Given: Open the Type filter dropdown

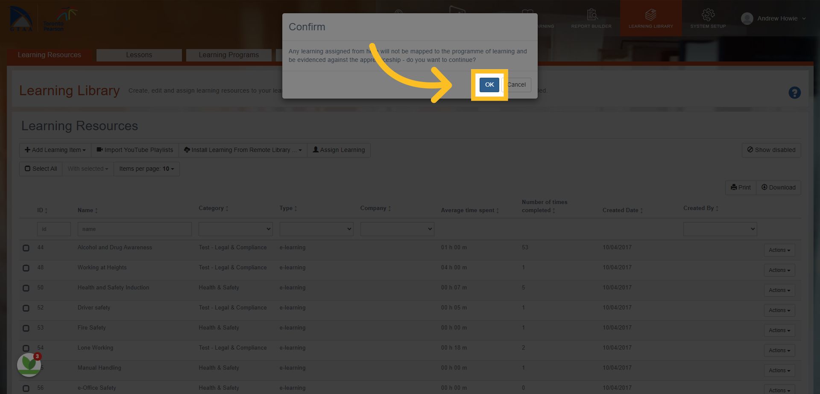Looking at the screenshot, I should click(x=316, y=229).
